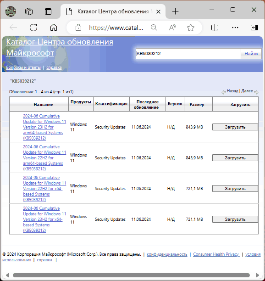Click the zoom out magnifier icon in the address bar
This screenshot has width=265, height=281.
[154, 28]
